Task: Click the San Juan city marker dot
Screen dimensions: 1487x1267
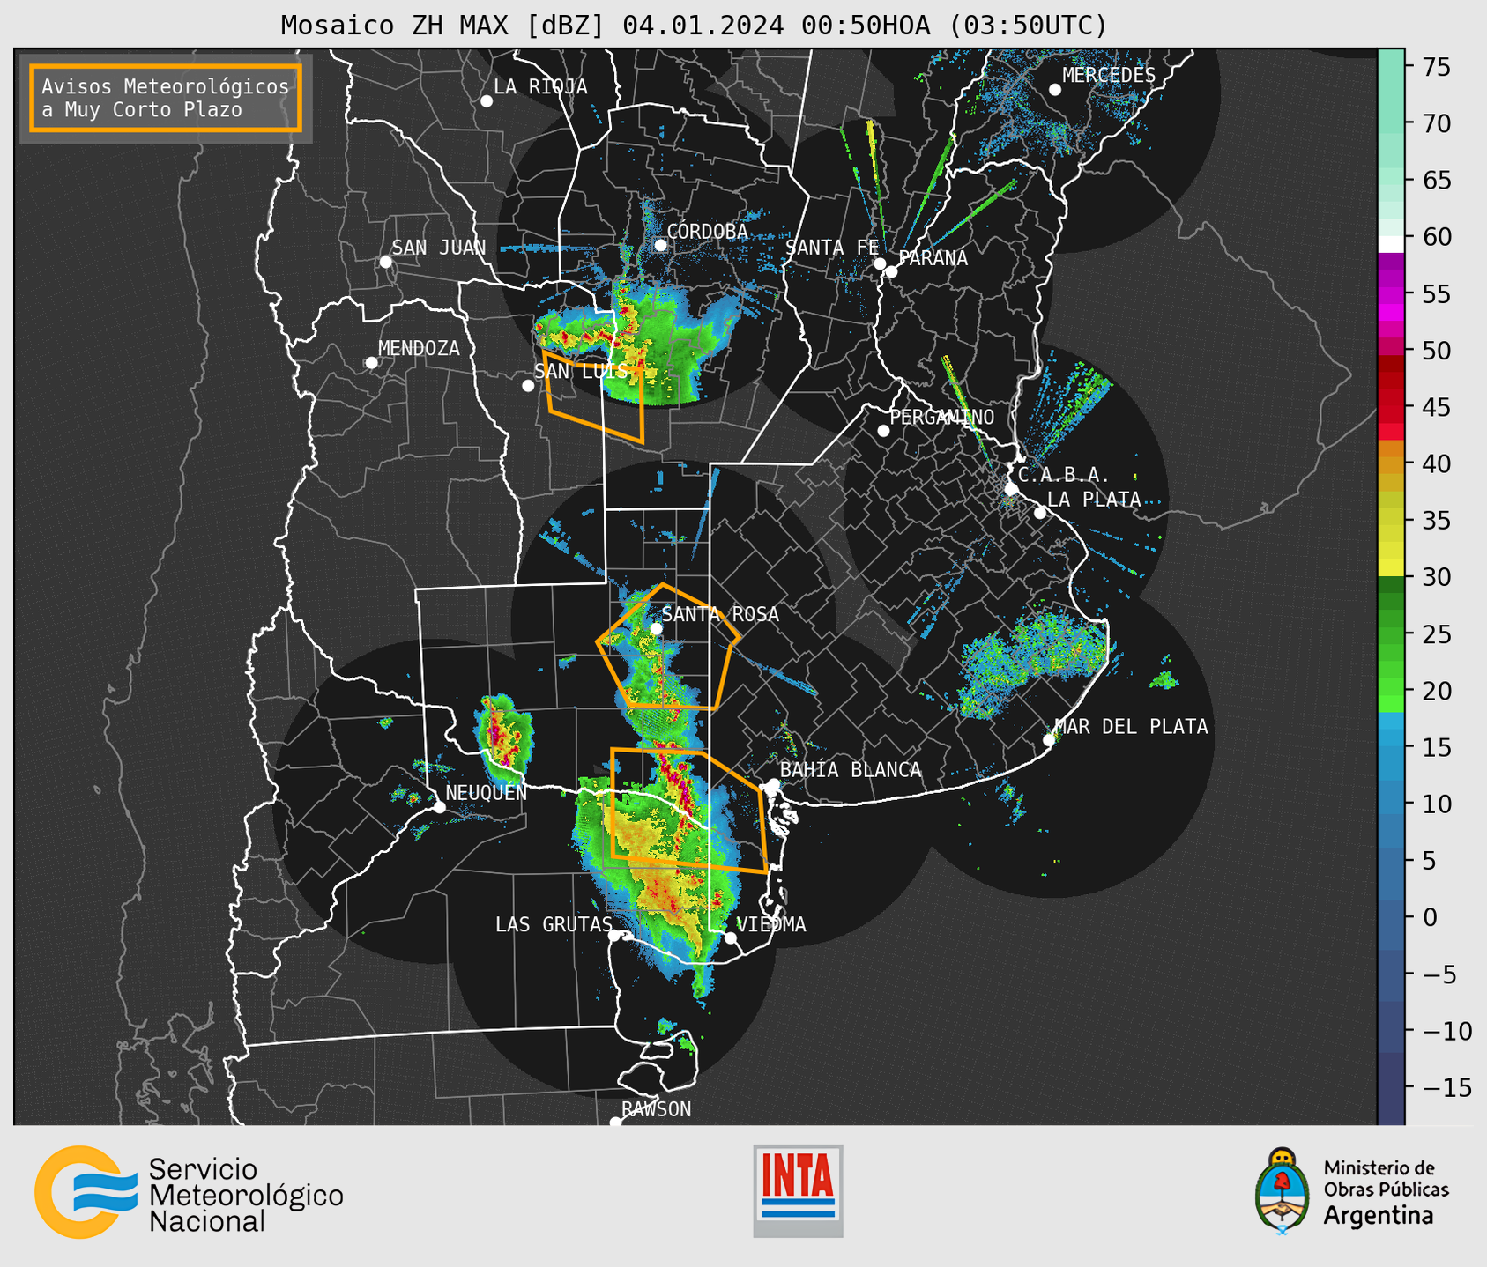Action: (385, 262)
